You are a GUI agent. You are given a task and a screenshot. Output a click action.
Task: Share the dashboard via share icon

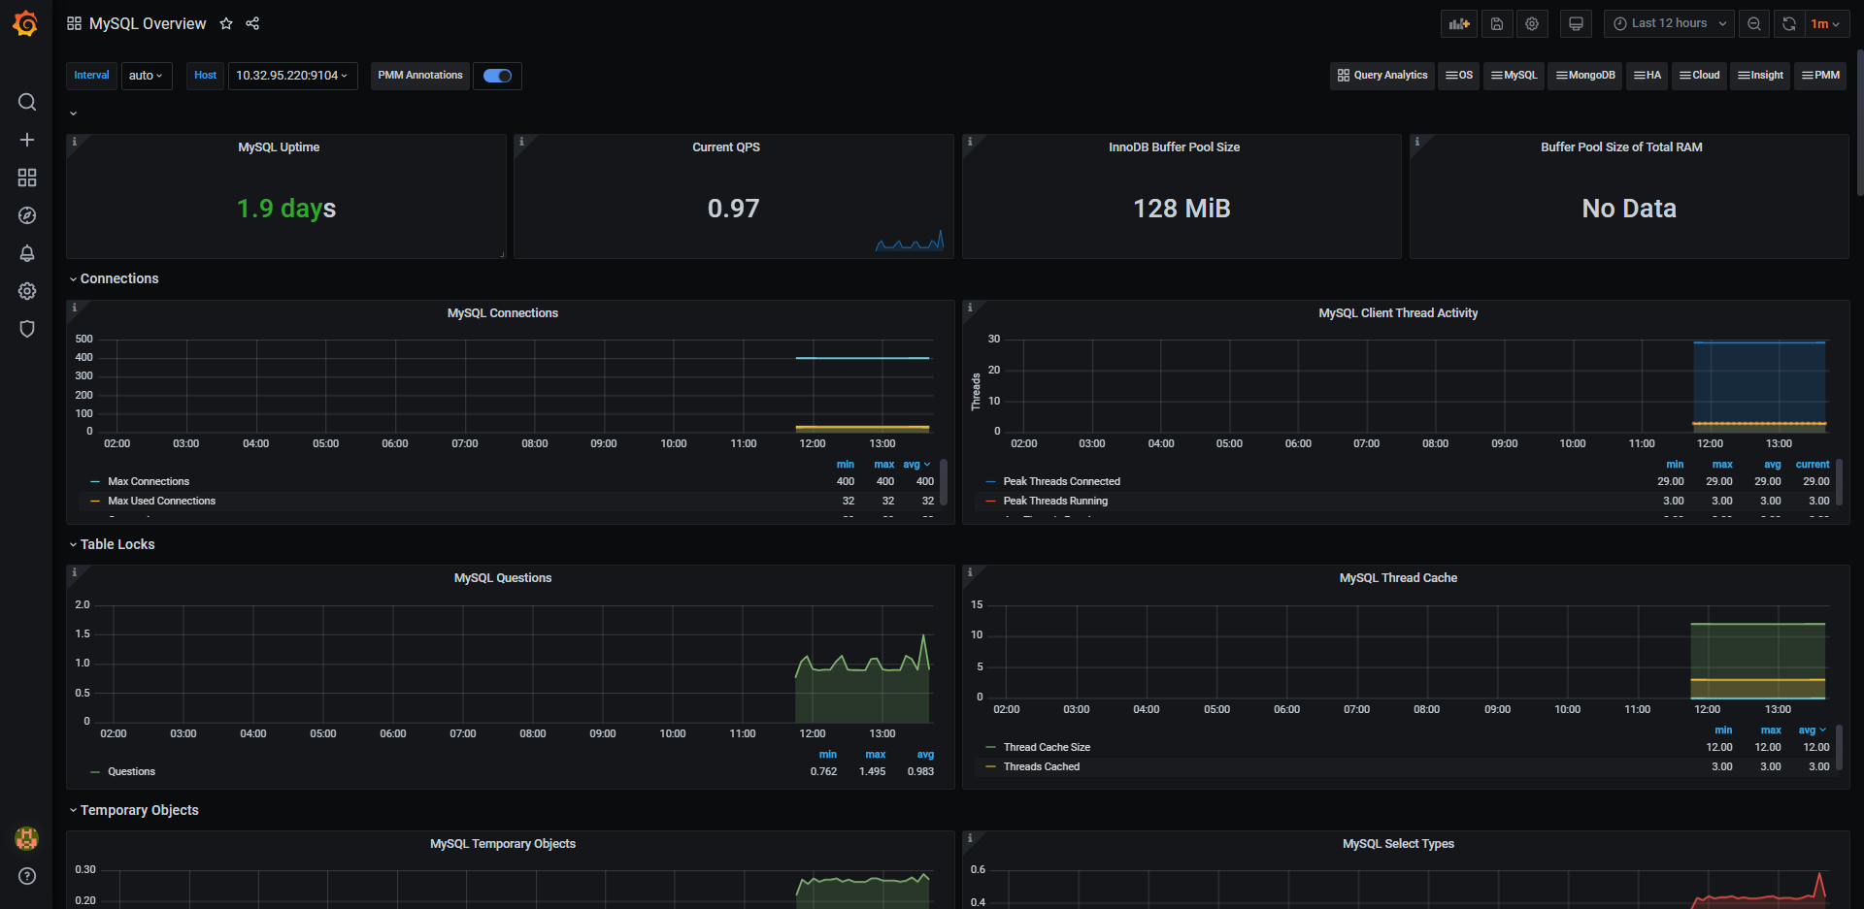(252, 23)
